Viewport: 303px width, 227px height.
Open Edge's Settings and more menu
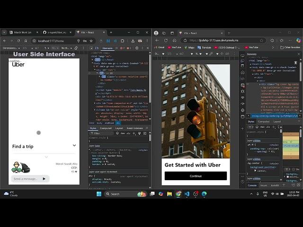coord(290,40)
